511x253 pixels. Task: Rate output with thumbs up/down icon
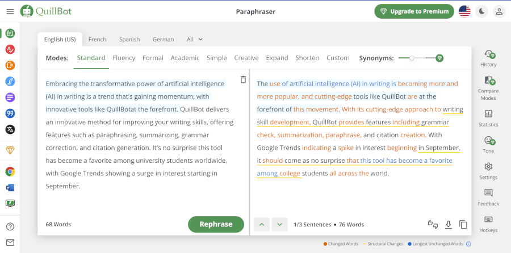click(433, 224)
